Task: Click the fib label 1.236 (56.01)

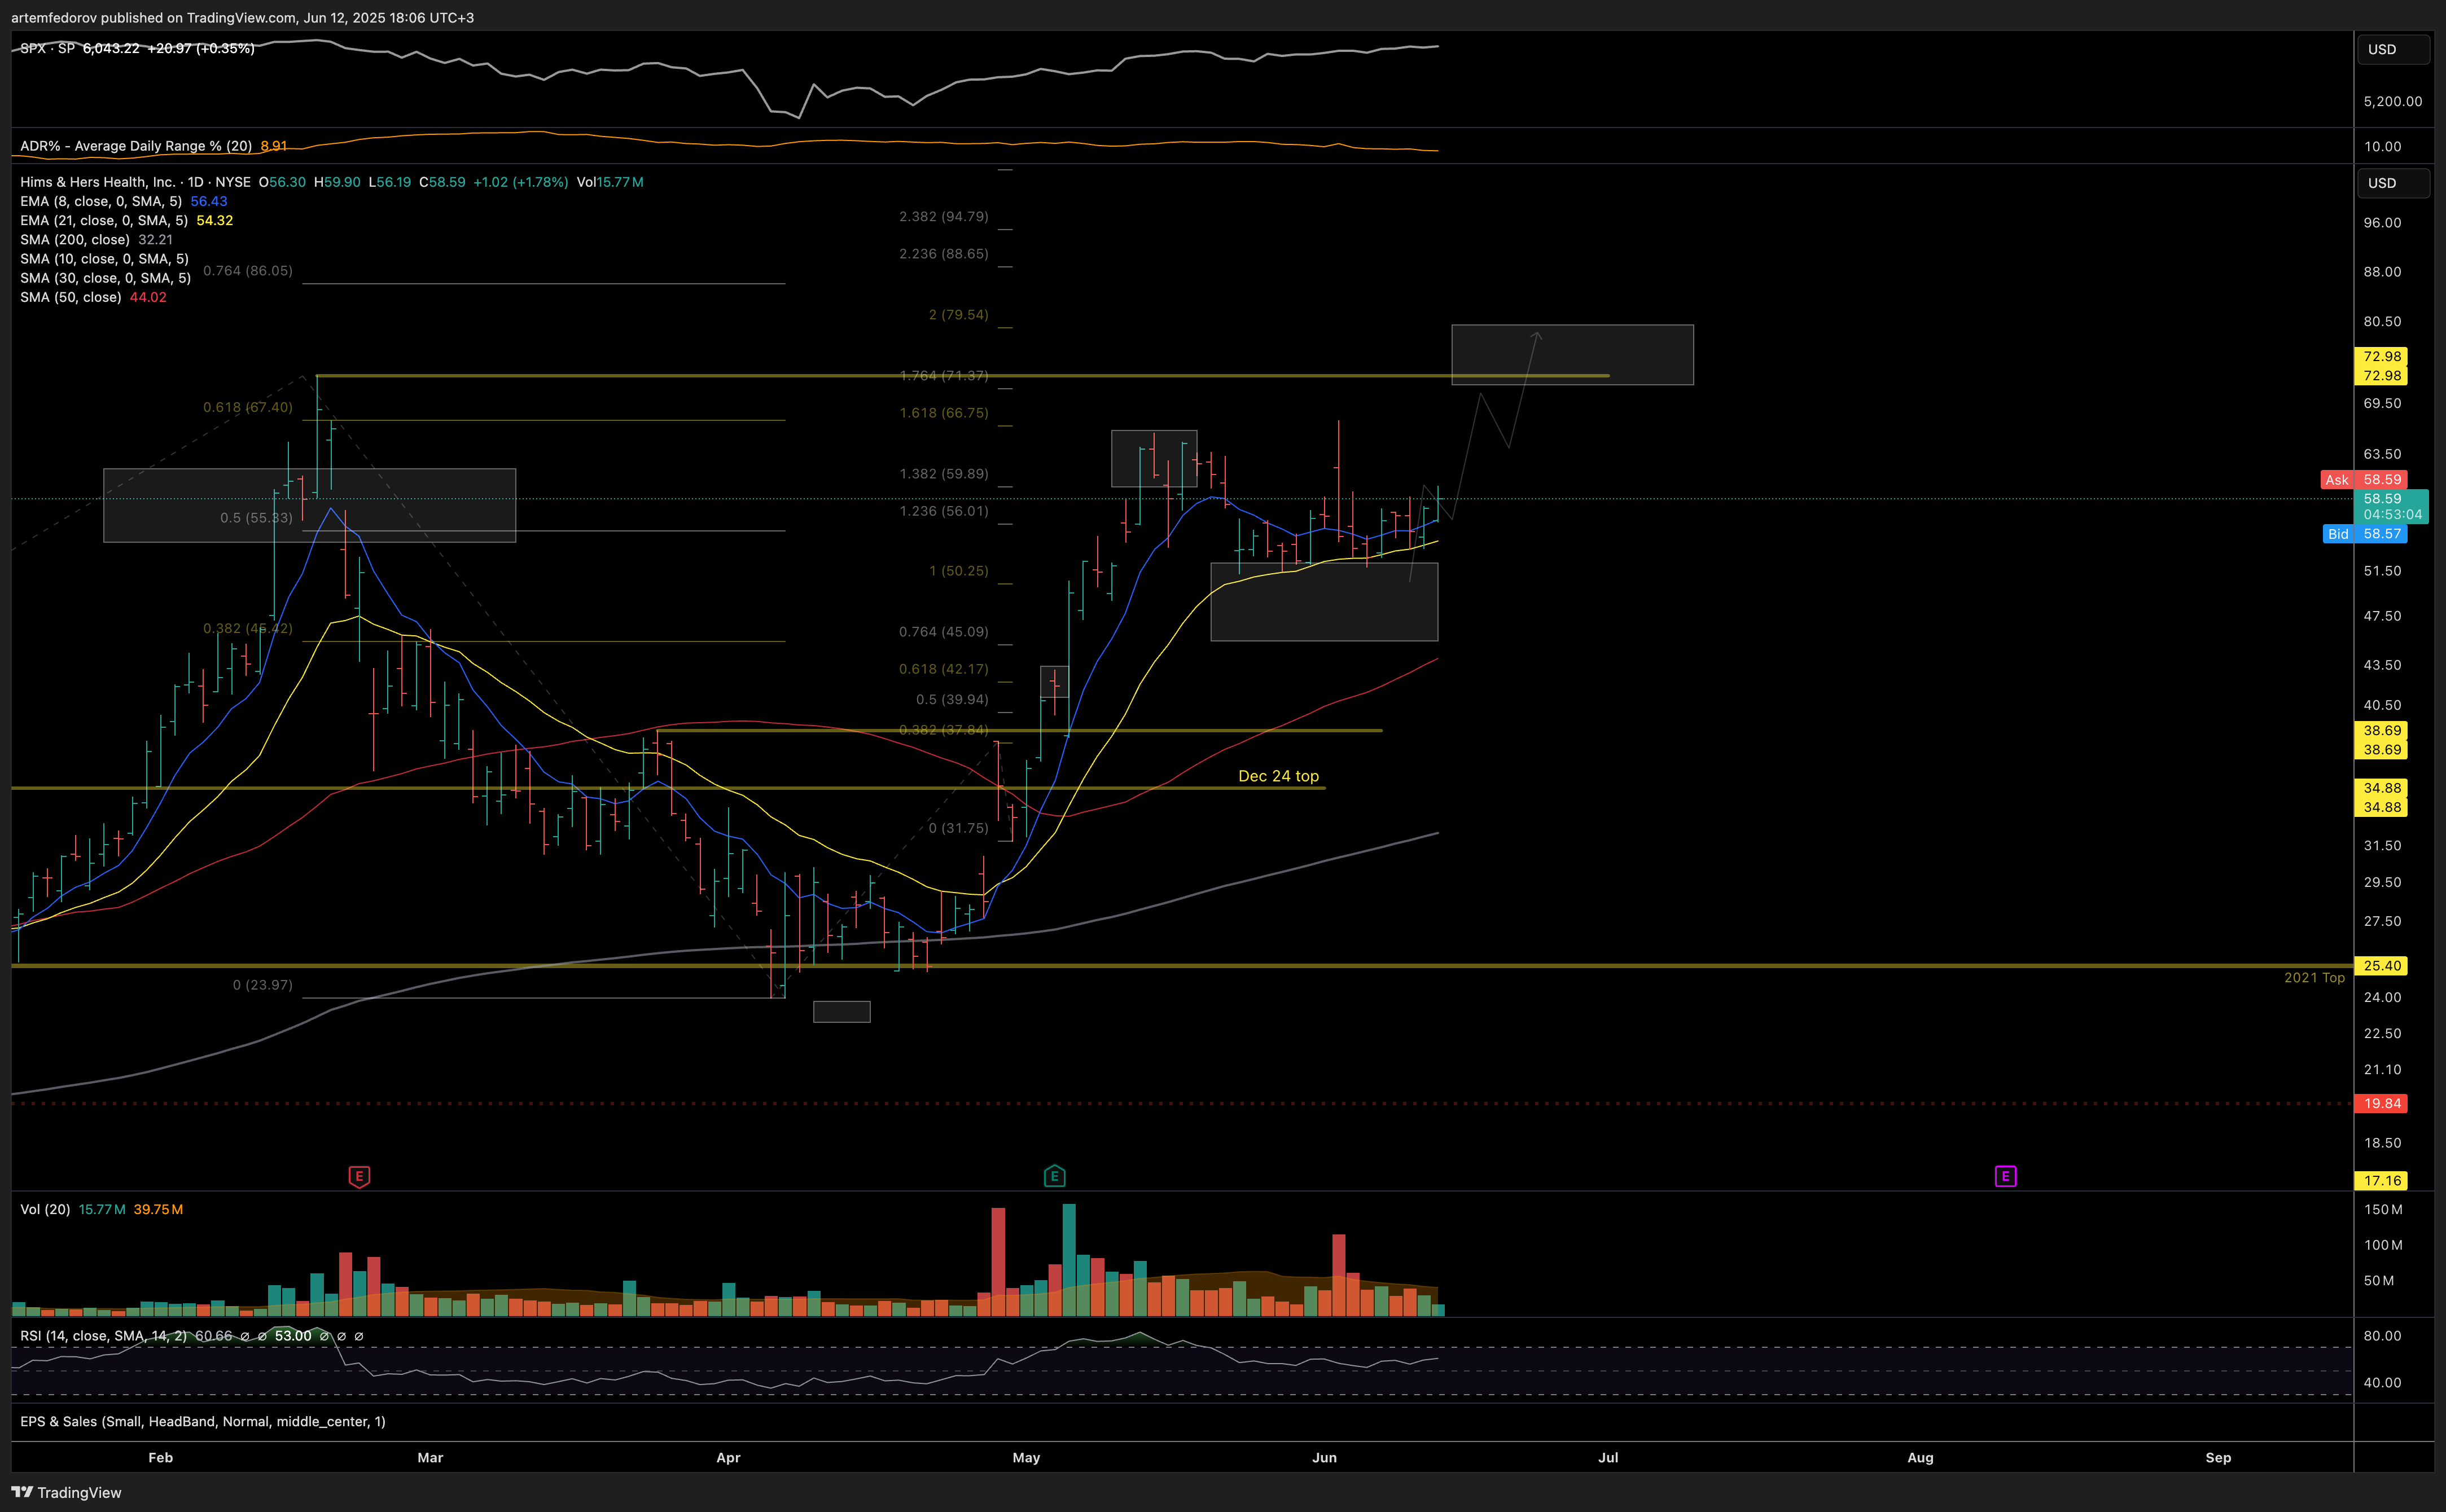Action: coord(944,510)
